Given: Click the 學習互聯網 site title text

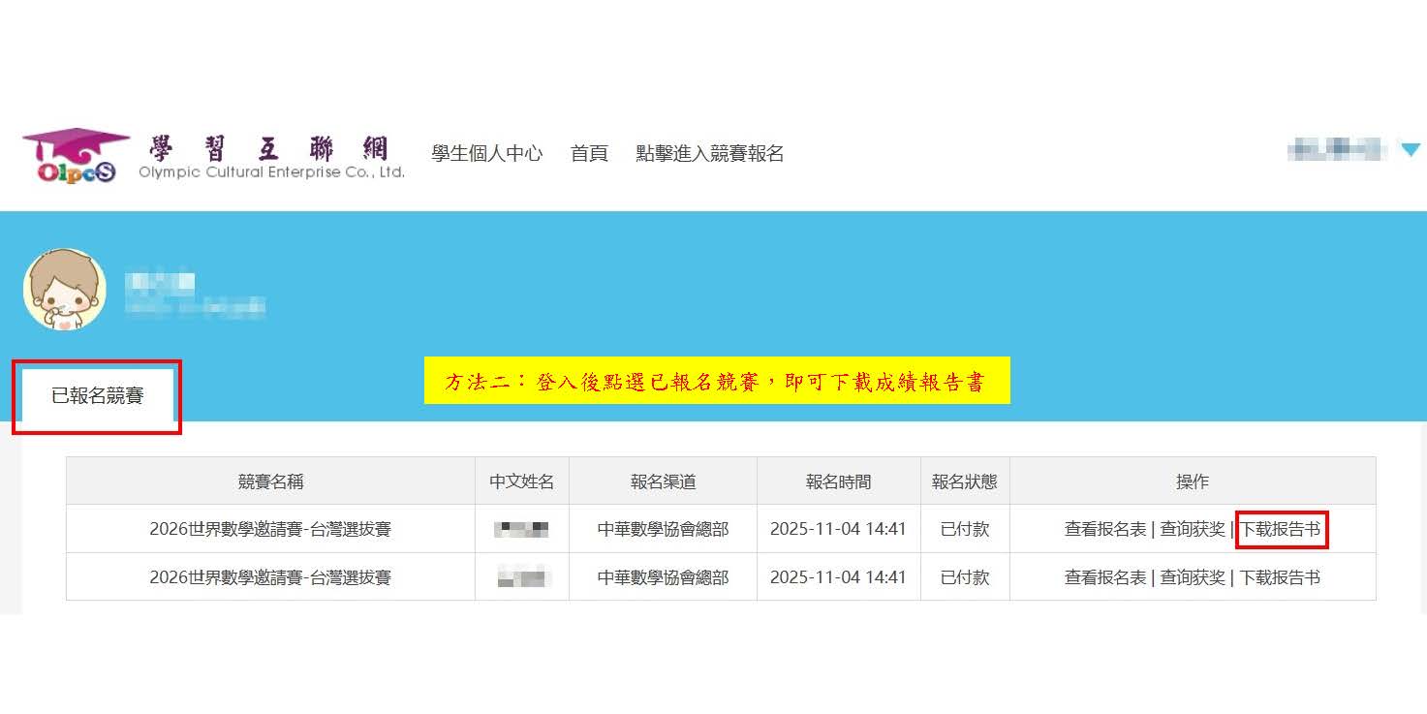Looking at the screenshot, I should [269, 148].
